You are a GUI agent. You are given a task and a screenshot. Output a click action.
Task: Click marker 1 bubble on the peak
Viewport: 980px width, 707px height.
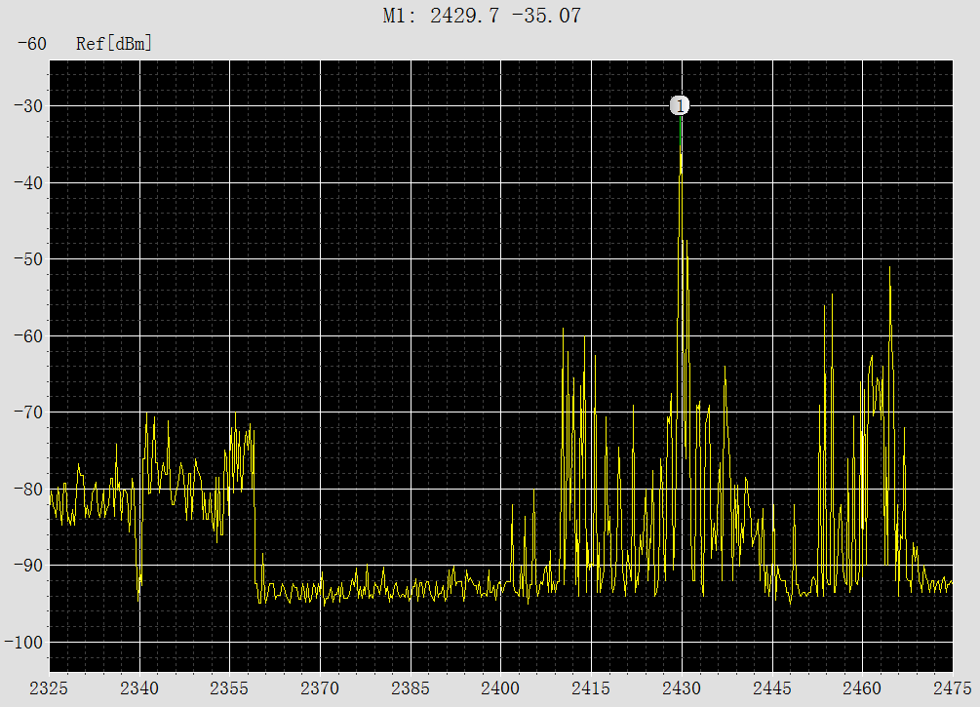[680, 105]
